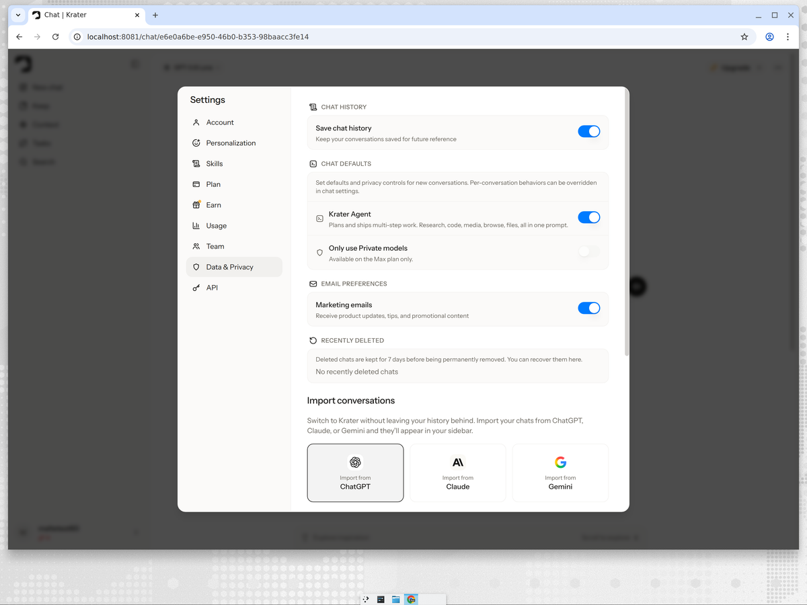Click the Usage bar chart icon
The image size is (807, 605).
[196, 226]
